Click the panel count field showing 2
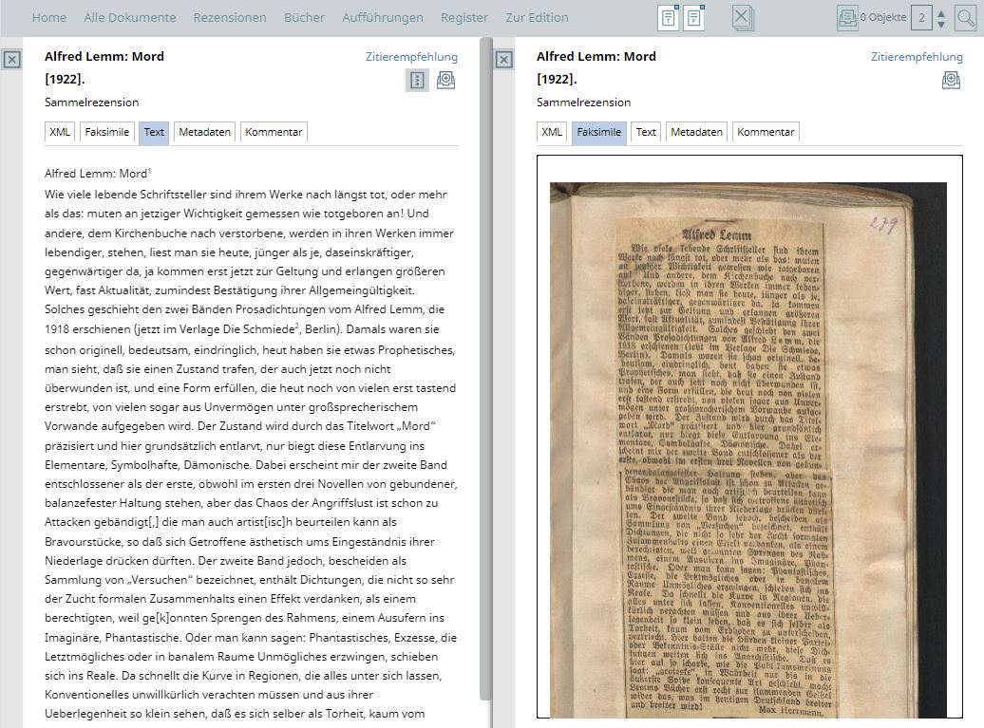The image size is (984, 728). point(921,17)
